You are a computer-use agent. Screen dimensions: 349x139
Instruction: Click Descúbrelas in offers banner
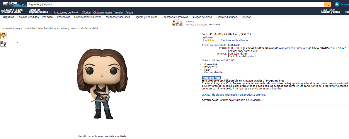click(x=214, y=25)
